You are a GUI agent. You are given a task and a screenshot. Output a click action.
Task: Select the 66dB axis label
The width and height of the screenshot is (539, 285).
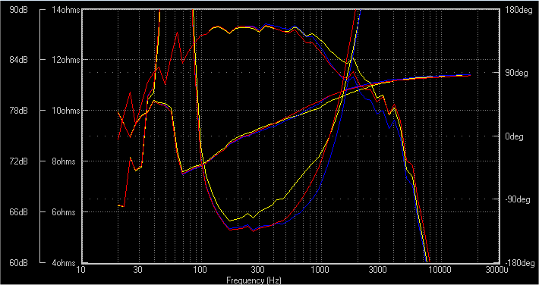click(18, 212)
